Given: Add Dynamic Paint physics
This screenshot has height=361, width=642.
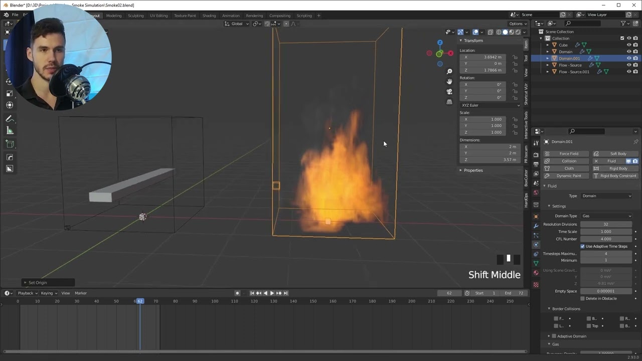Looking at the screenshot, I should click(x=566, y=176).
